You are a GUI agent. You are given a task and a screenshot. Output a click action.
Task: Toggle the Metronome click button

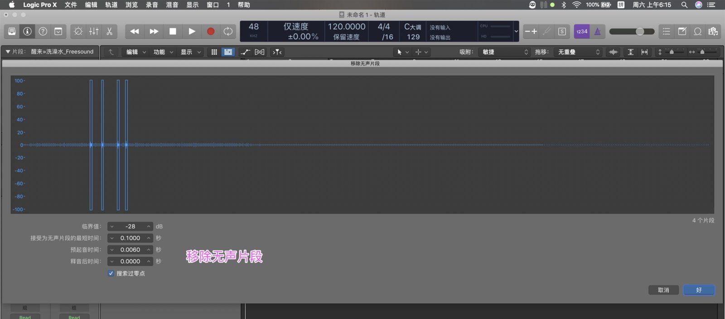[x=598, y=31]
